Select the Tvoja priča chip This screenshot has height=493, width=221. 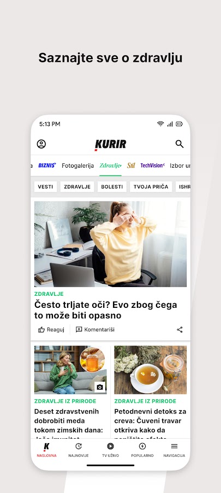click(x=151, y=187)
